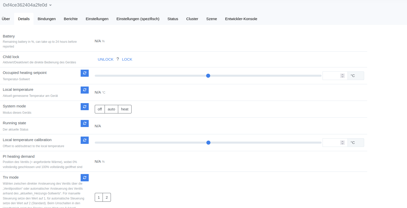Click UNLOCK for Child lock
The width and height of the screenshot is (407, 208).
[106, 59]
